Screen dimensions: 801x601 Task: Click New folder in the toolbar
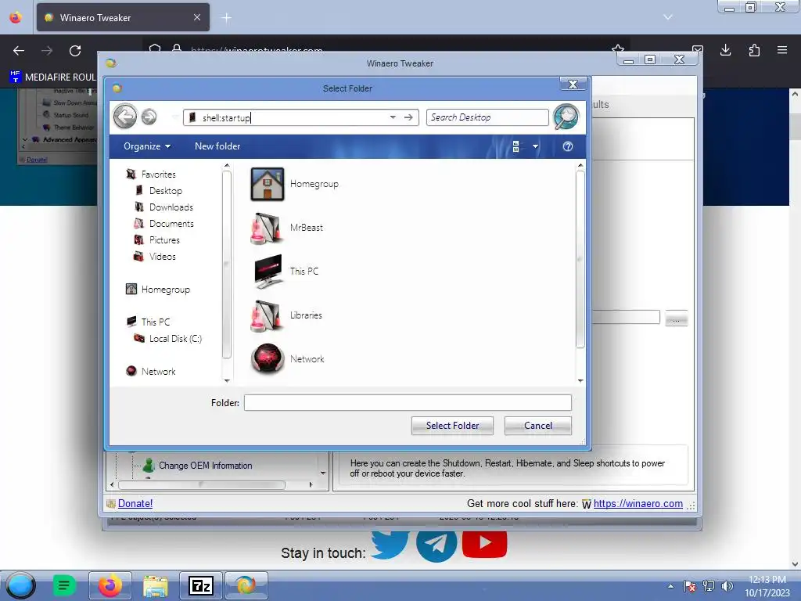click(217, 146)
